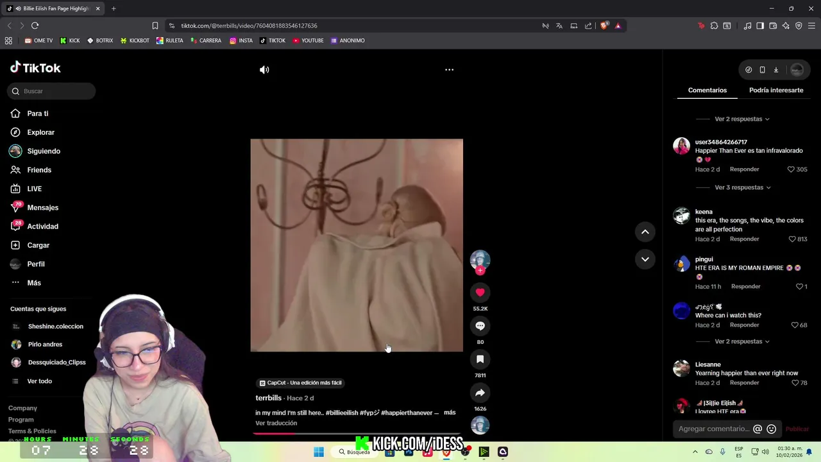Open the get app phone icon
Screen dimensions: 821x462
tap(762, 70)
